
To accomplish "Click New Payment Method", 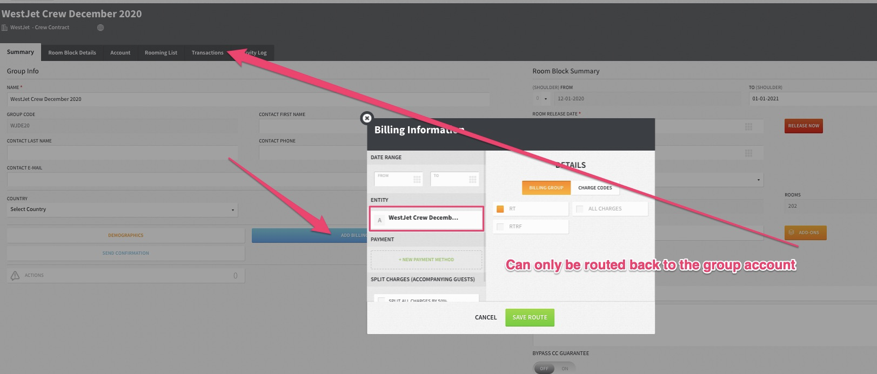I will coord(426,260).
